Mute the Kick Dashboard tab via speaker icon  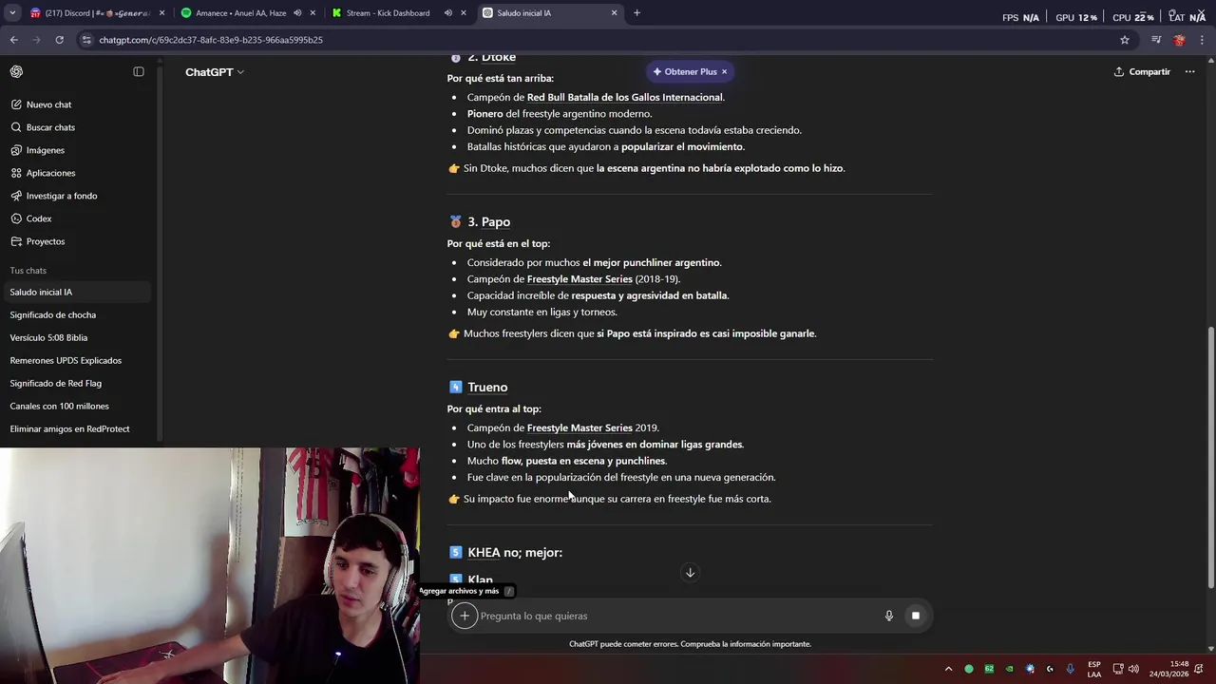(x=448, y=13)
